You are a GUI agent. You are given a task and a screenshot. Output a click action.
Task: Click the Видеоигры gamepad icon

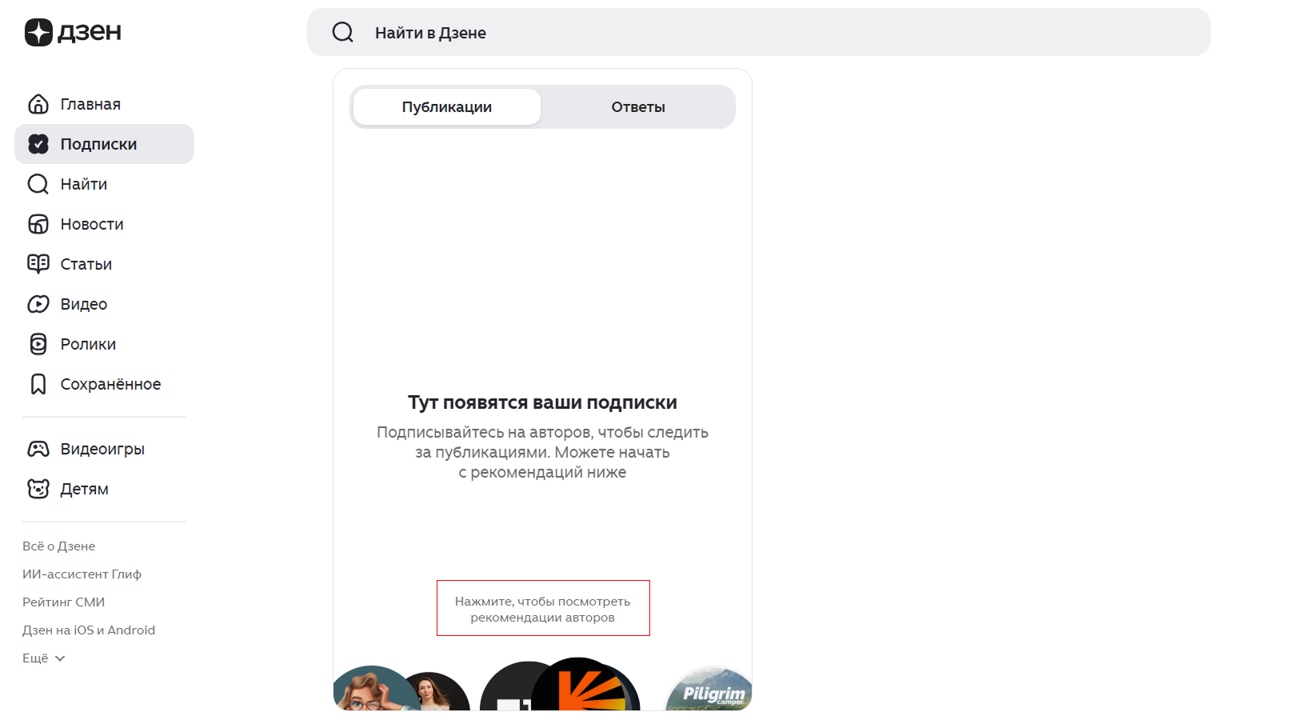point(38,449)
